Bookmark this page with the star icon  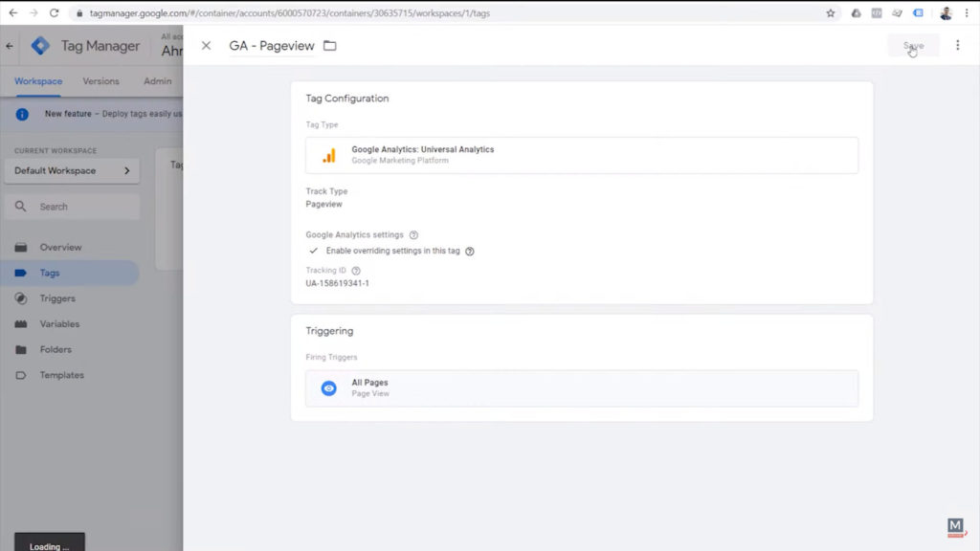(x=831, y=13)
